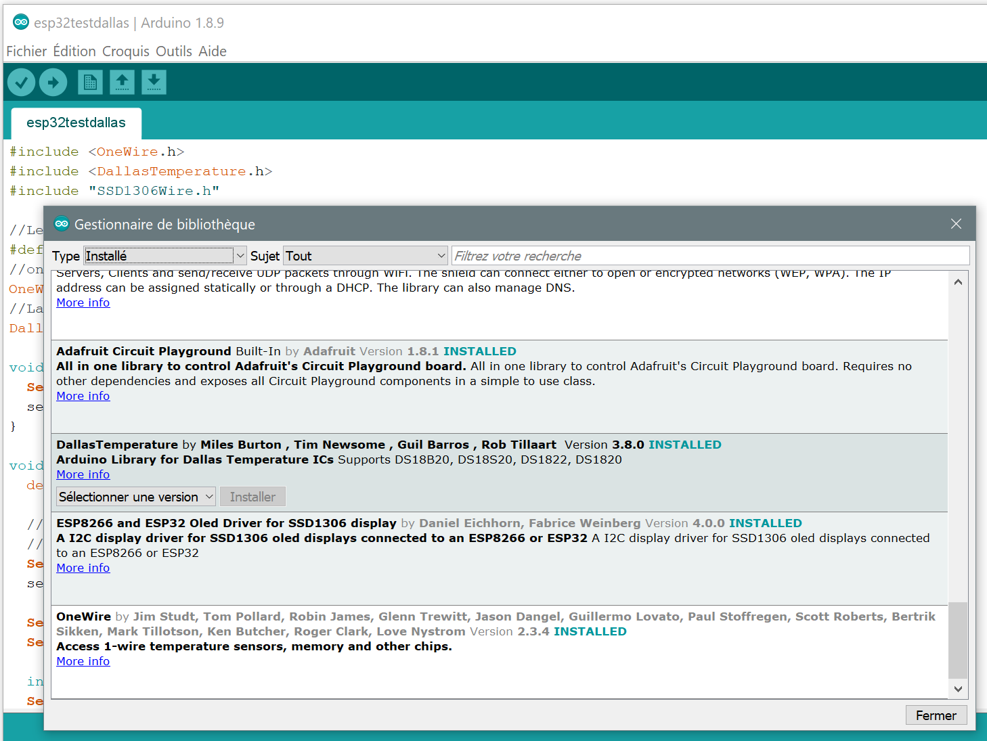Image resolution: width=987 pixels, height=741 pixels.
Task: Click the Arduino logo in the title bar
Action: point(21,22)
